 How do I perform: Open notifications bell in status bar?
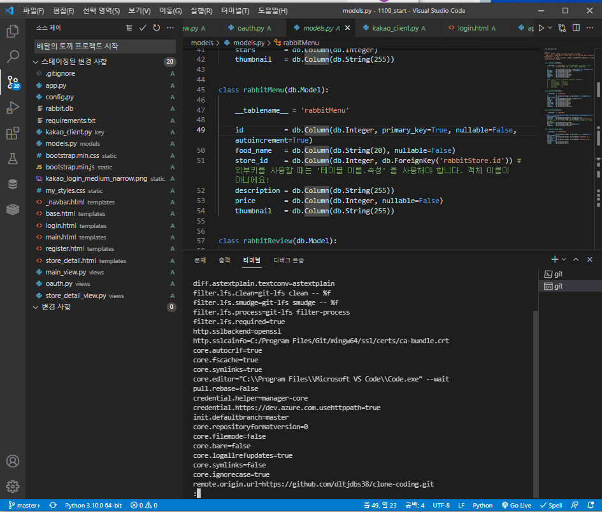pos(591,505)
